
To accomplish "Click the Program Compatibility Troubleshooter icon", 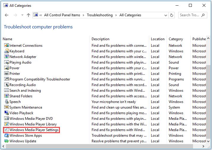I will tap(6, 79).
